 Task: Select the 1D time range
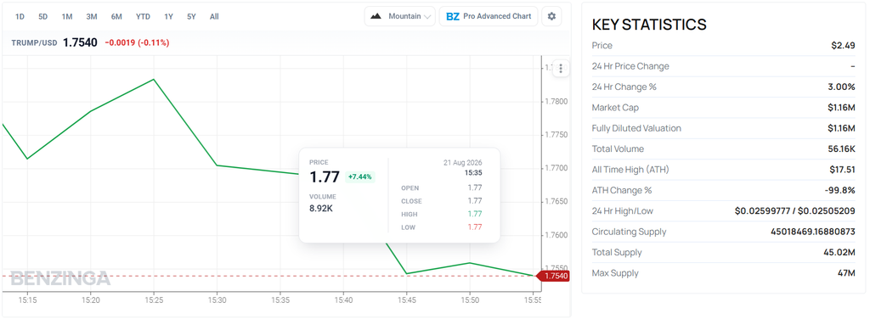[x=20, y=17]
